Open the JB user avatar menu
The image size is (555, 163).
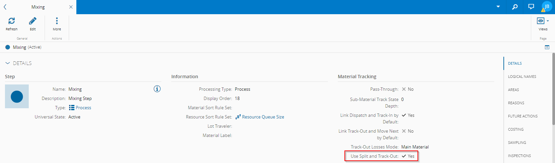547,7
